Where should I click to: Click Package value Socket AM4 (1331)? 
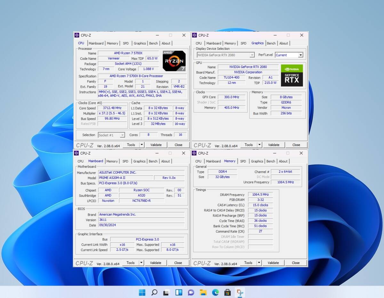pos(128,64)
